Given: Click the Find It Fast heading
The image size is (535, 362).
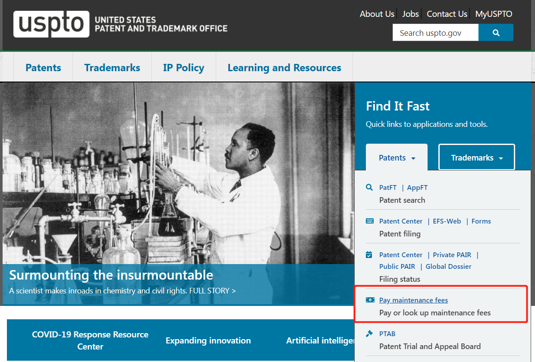Looking at the screenshot, I should click(398, 106).
